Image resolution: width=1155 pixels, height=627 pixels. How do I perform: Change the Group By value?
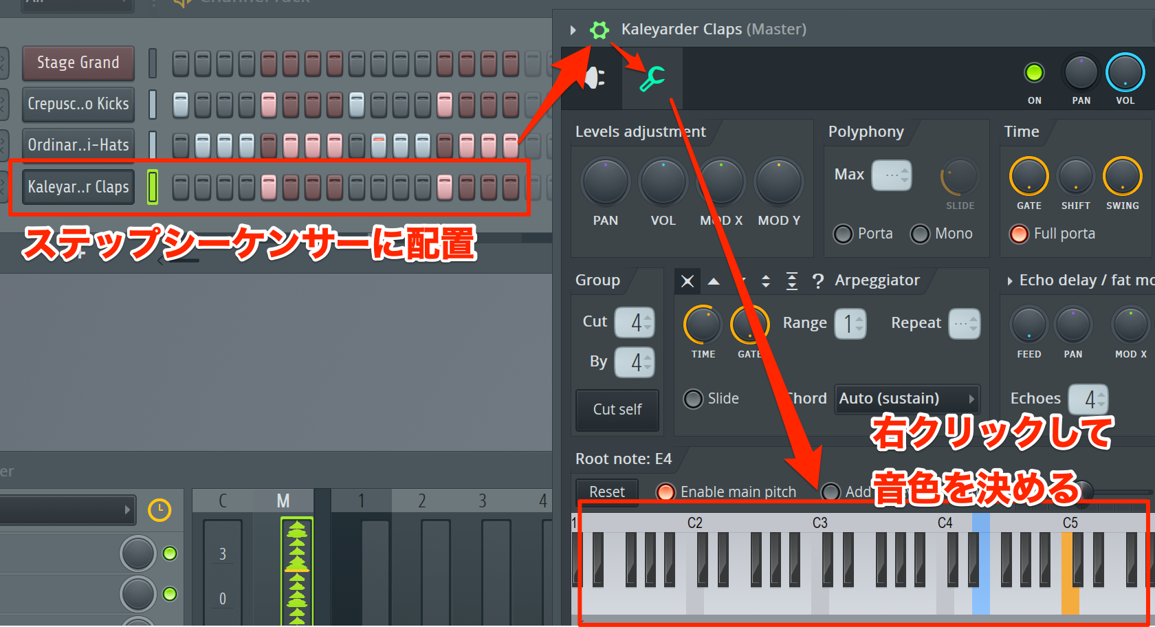pos(634,362)
